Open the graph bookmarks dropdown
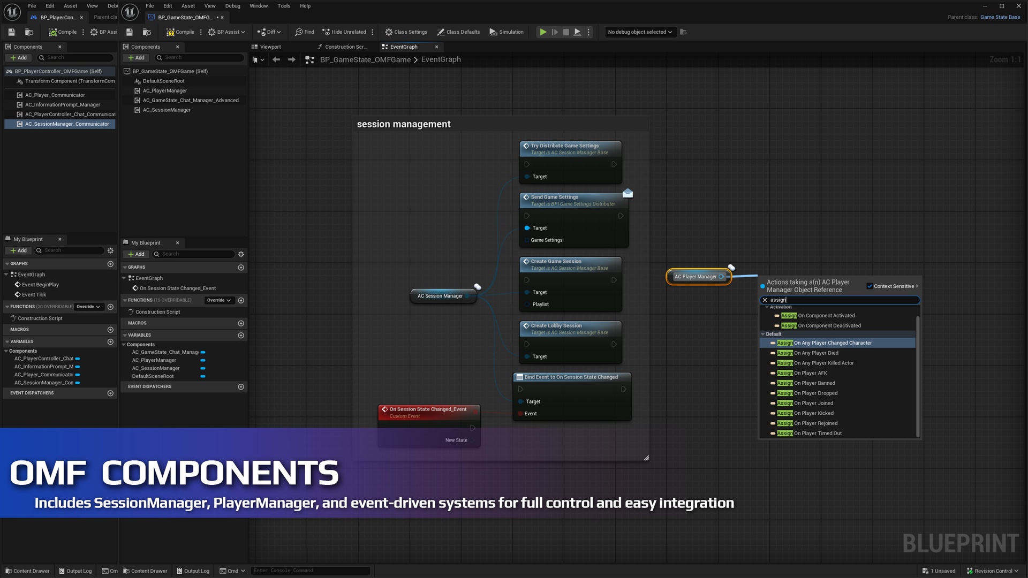Viewport: 1028px width, 578px height. pos(259,59)
